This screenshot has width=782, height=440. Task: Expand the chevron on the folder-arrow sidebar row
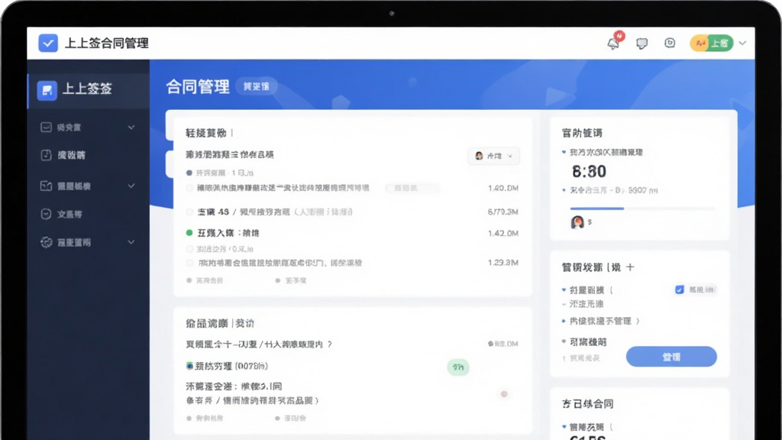131,186
